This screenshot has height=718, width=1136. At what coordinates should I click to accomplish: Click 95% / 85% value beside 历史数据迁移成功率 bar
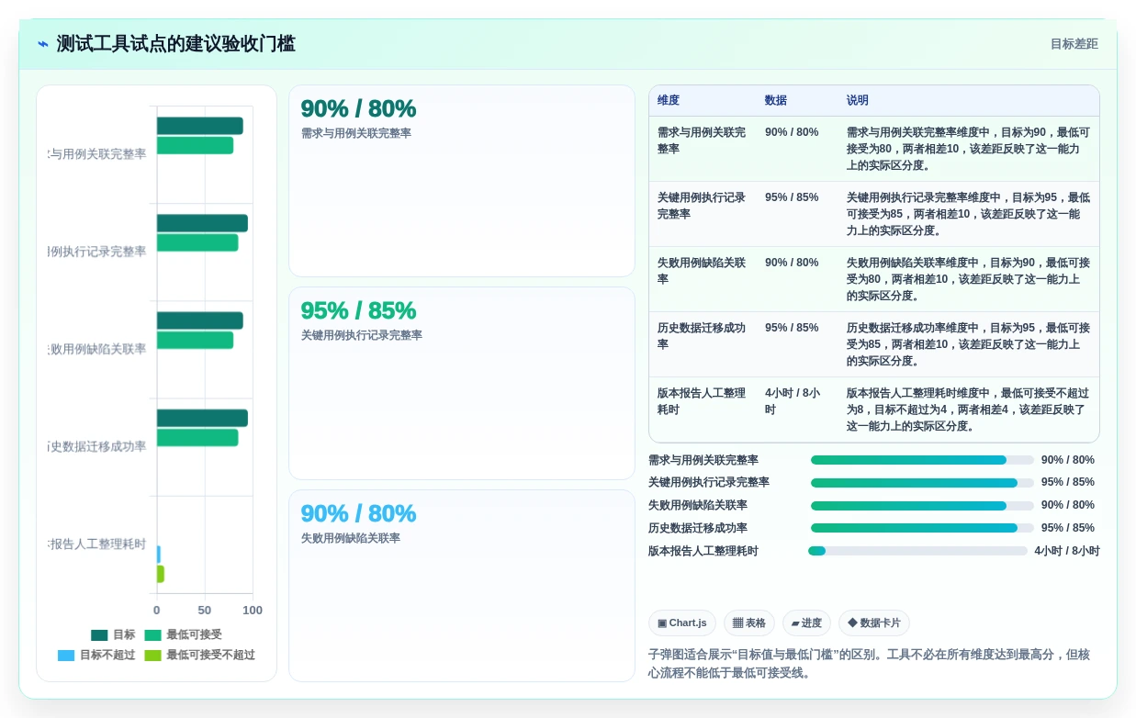click(x=1067, y=528)
